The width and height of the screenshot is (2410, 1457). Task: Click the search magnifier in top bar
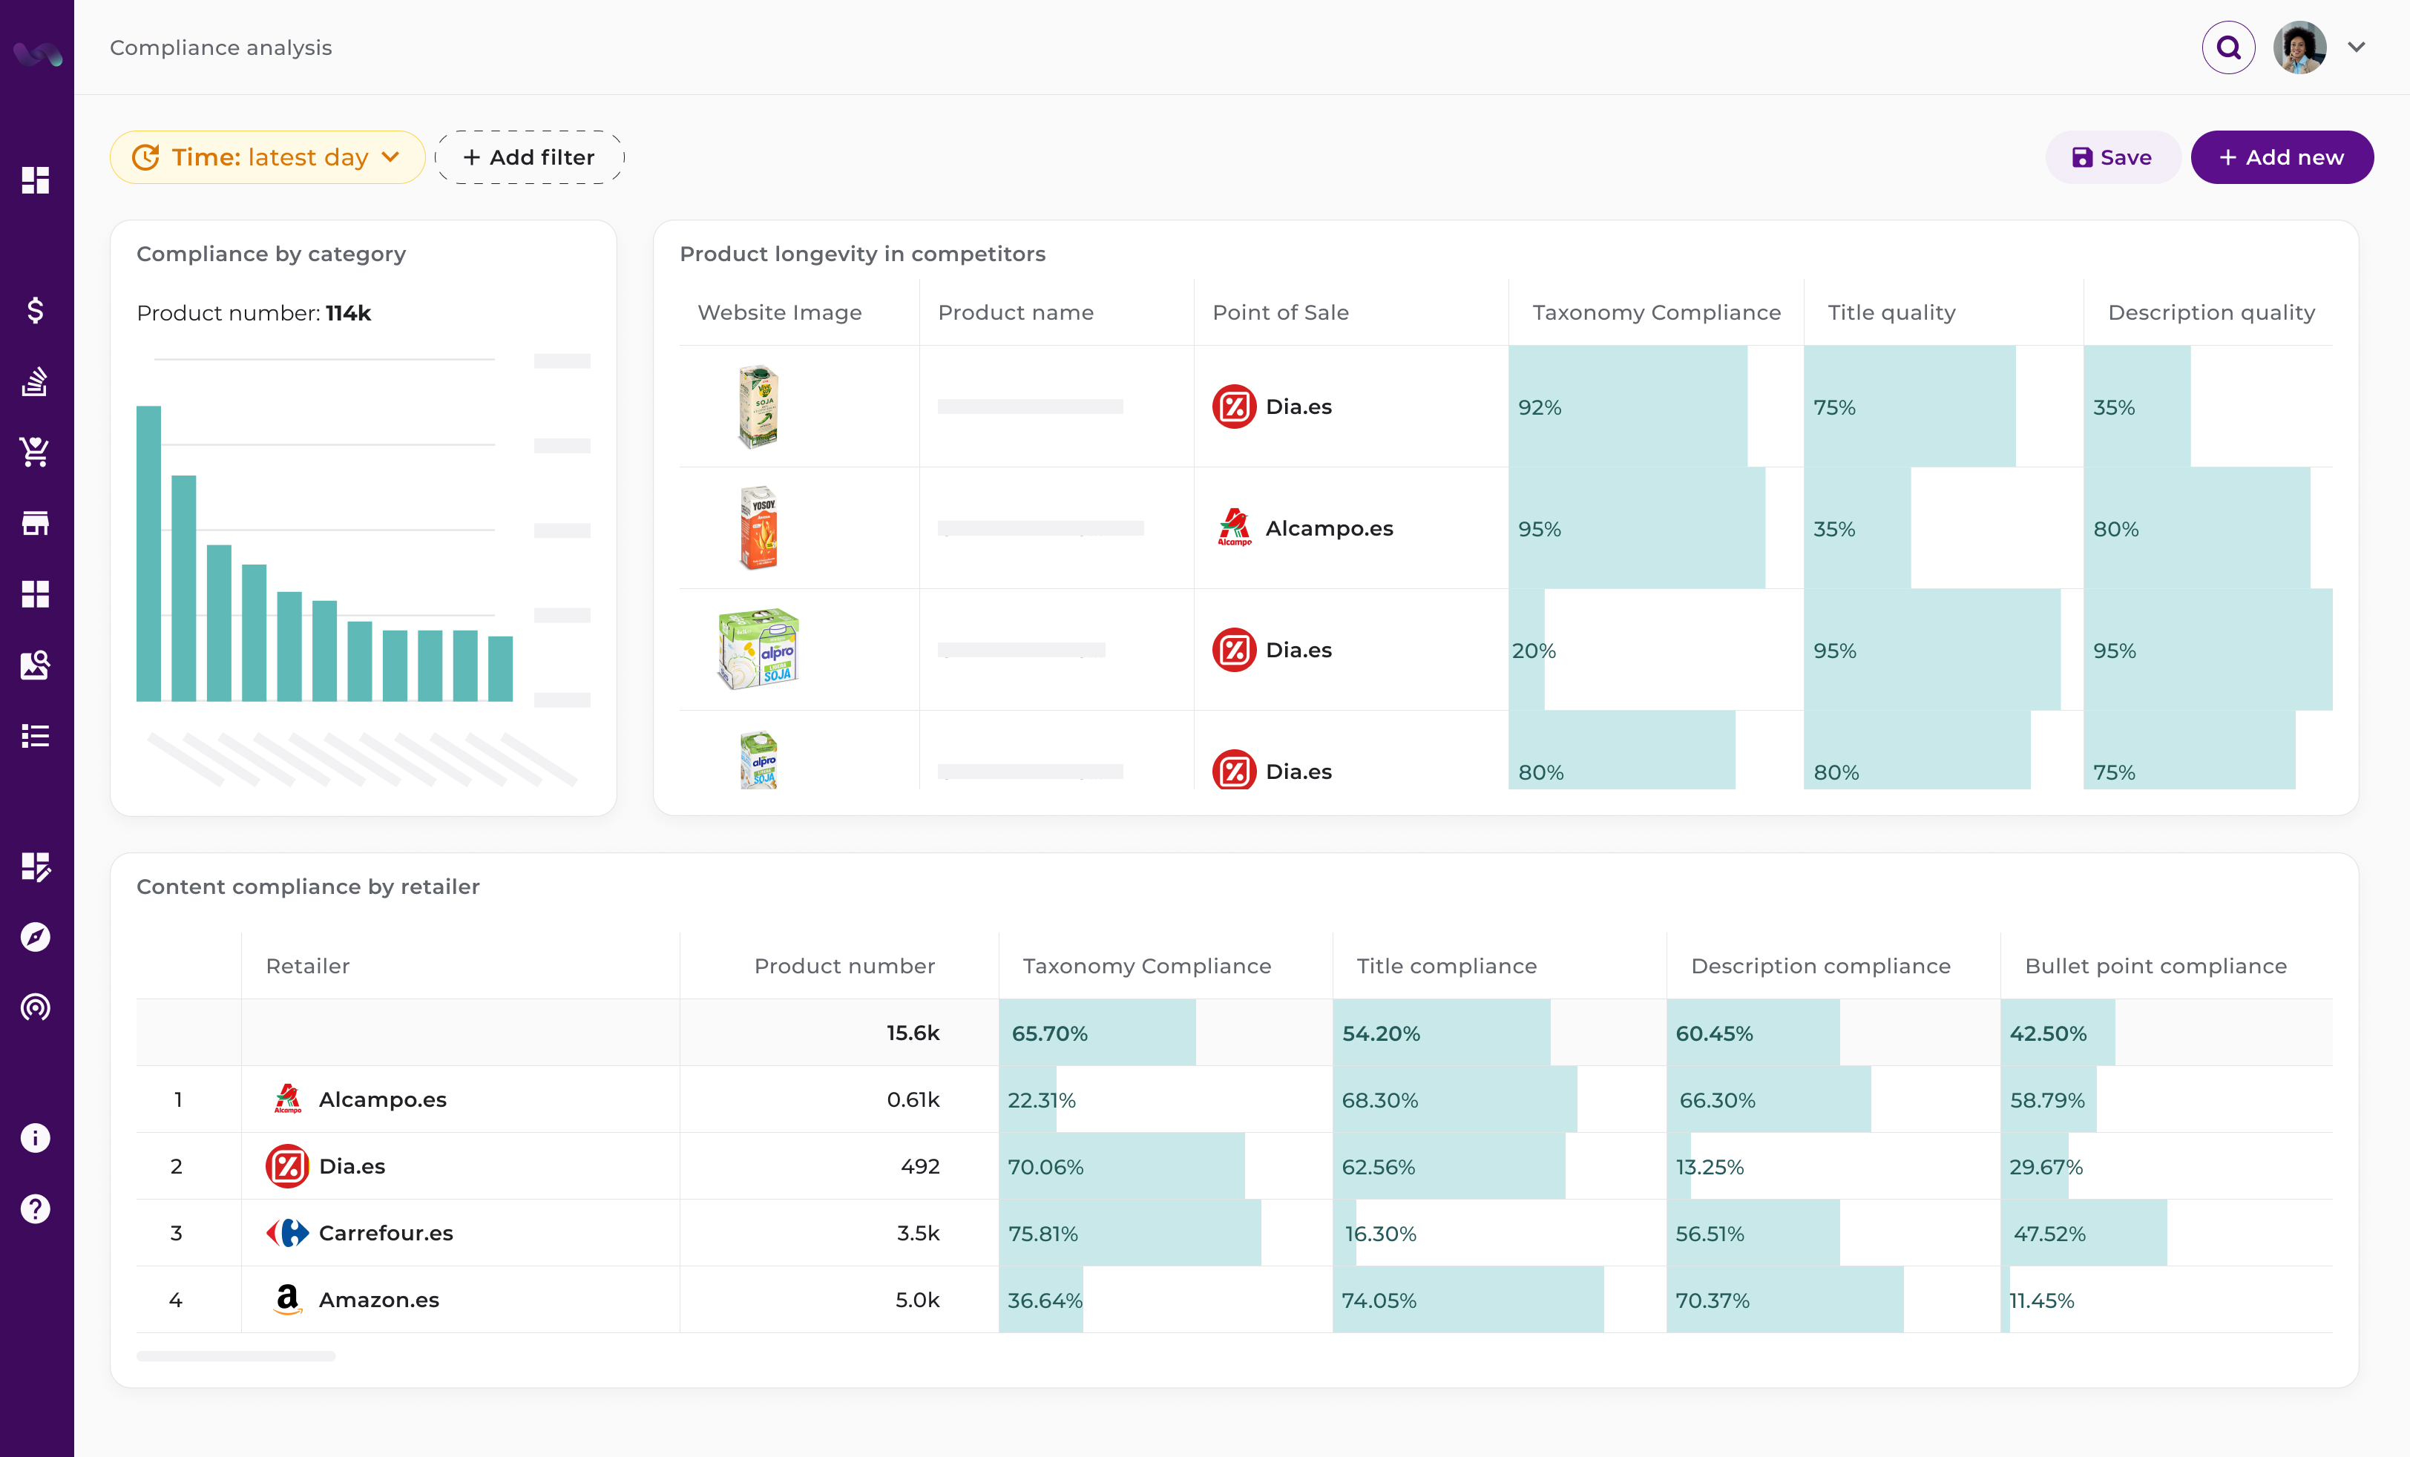point(2228,46)
